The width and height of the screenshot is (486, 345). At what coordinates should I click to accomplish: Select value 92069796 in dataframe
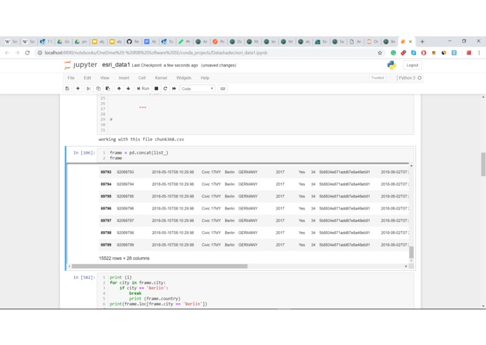(125, 209)
